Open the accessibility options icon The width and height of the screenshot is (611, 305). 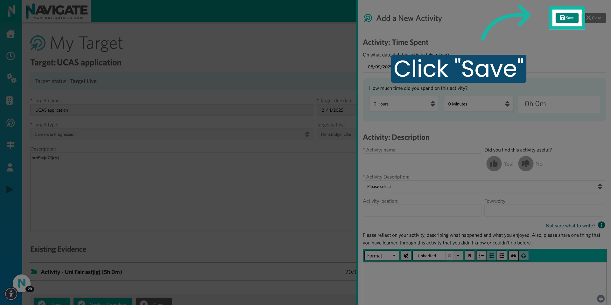pos(11,294)
